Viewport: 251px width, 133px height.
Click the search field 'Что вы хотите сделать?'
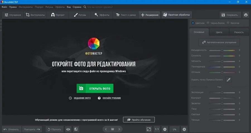click(100, 7)
